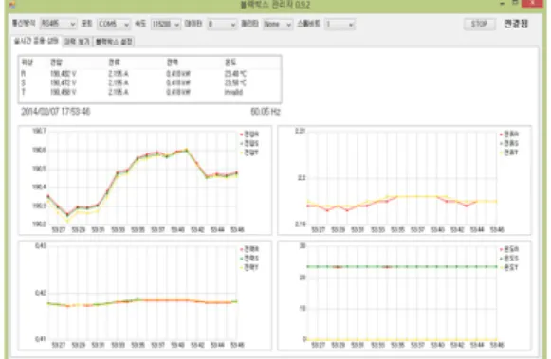The image size is (551, 359).
Task: Select the 실시간 운용 상황 tab
Action: pos(36,41)
